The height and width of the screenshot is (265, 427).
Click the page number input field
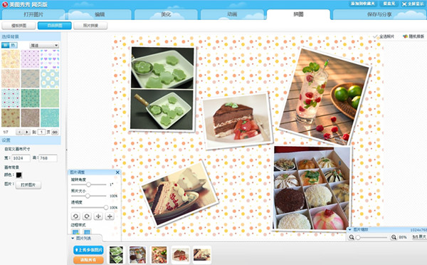pos(41,132)
